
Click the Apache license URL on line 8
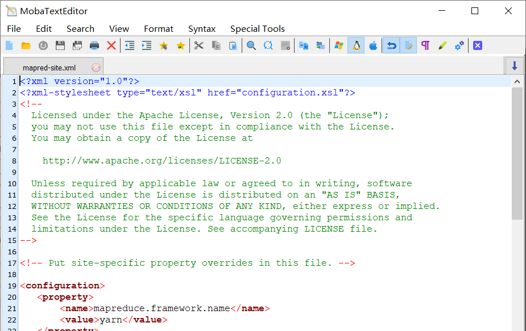161,161
